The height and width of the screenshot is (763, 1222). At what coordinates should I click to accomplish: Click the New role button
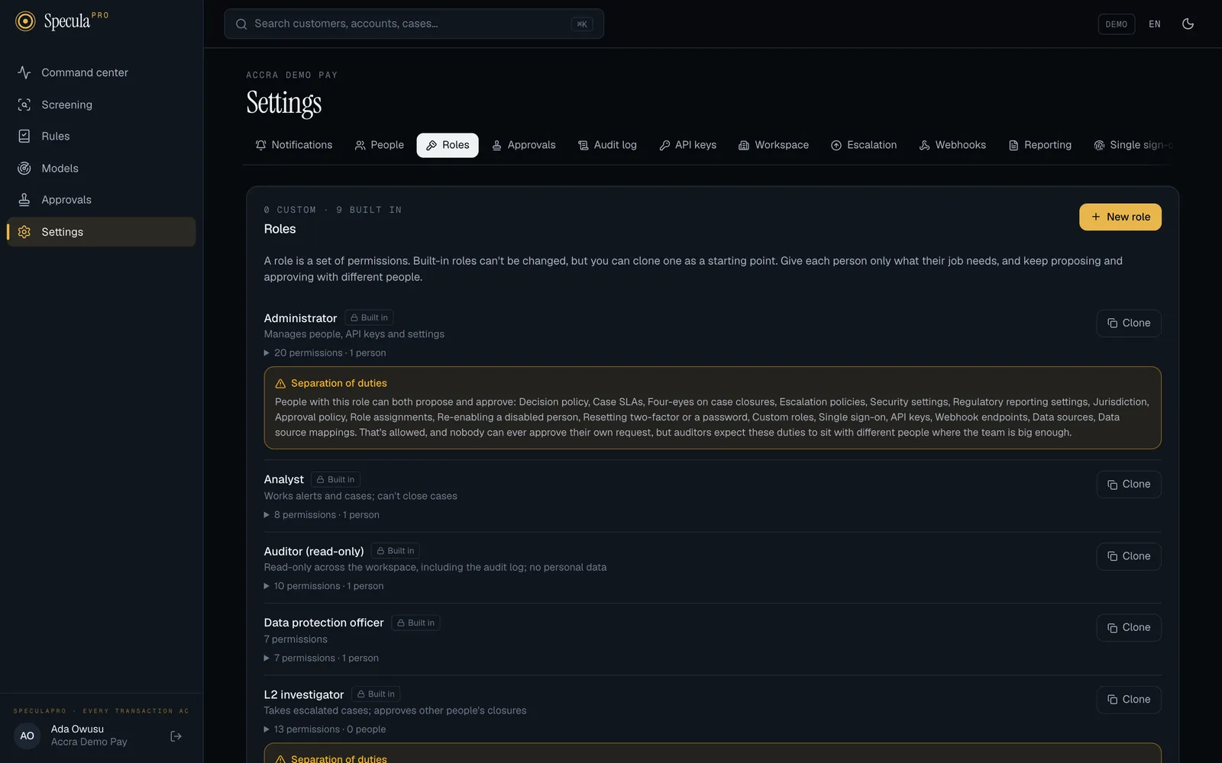(1120, 217)
